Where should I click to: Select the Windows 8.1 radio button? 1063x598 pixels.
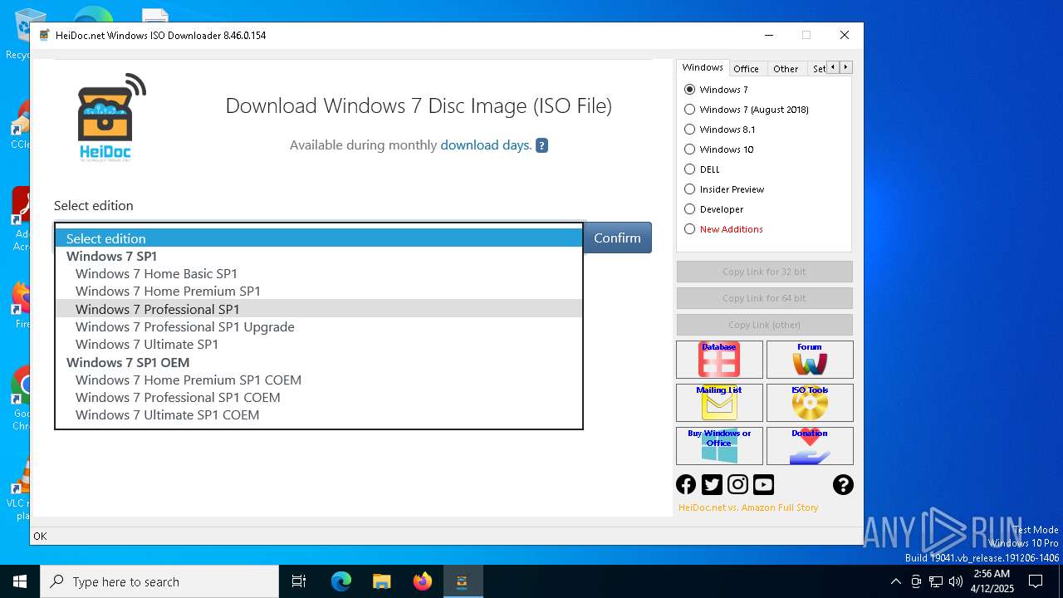point(689,130)
